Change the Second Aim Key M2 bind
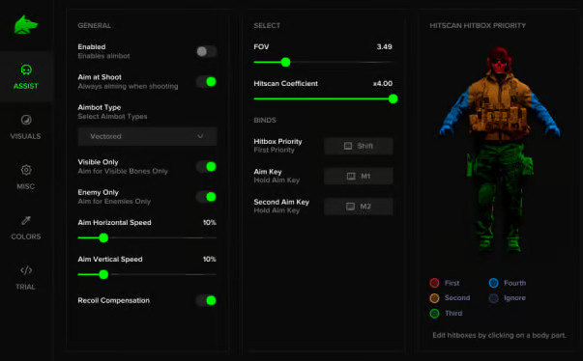The height and width of the screenshot is (361, 583). tap(359, 207)
